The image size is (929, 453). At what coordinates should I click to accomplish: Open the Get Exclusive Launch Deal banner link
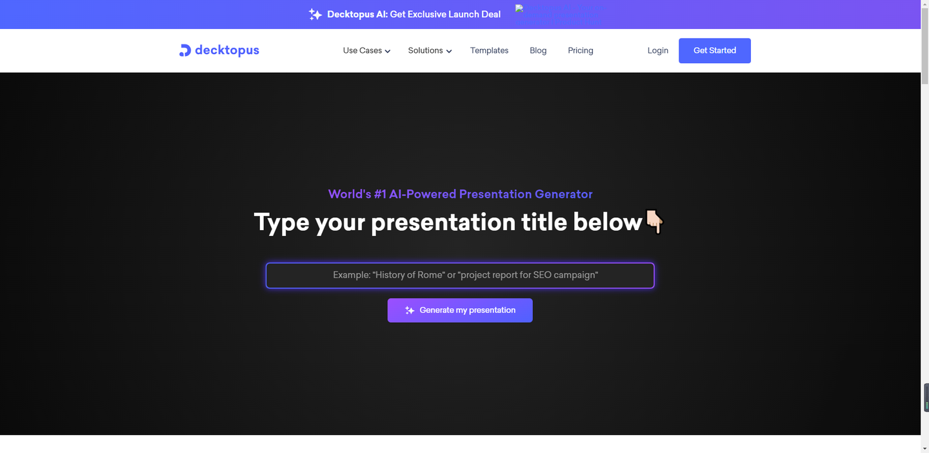pyautogui.click(x=414, y=14)
